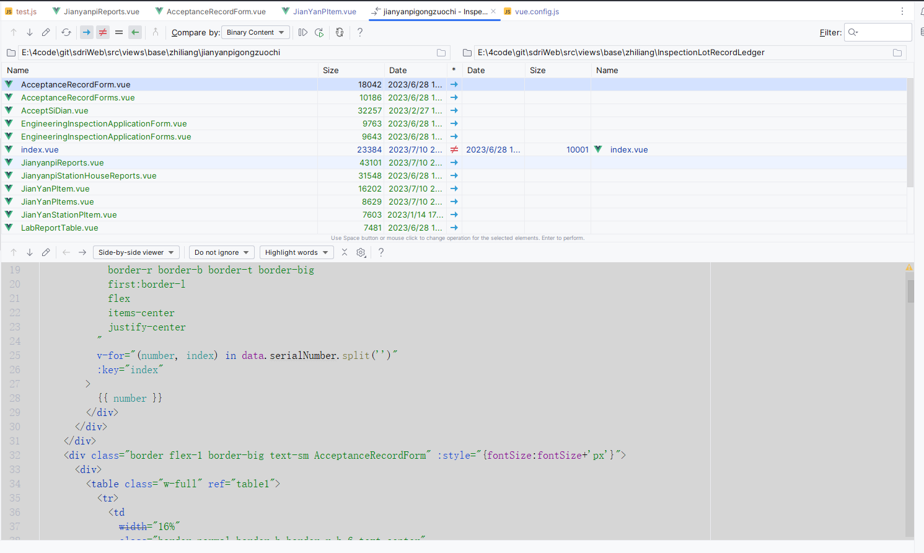Click forward arrow in diff viewer toolbar
The height and width of the screenshot is (553, 924).
tap(82, 252)
